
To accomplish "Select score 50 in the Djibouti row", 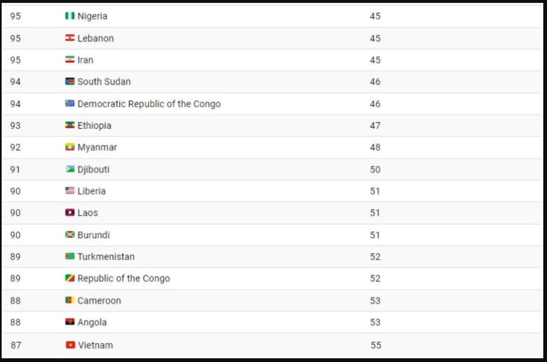I will [375, 169].
